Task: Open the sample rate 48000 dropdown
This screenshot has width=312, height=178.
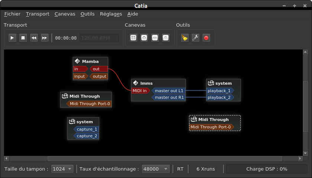Action: [x=156, y=169]
